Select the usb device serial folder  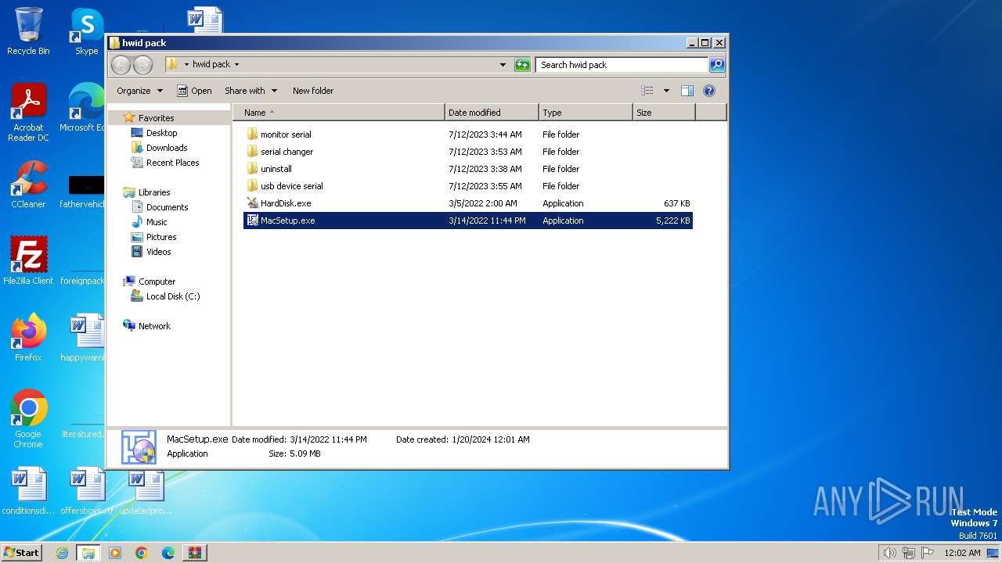(x=467, y=186)
